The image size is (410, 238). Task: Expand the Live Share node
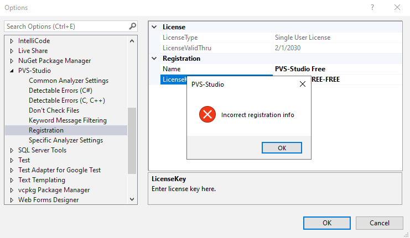[x=12, y=51]
